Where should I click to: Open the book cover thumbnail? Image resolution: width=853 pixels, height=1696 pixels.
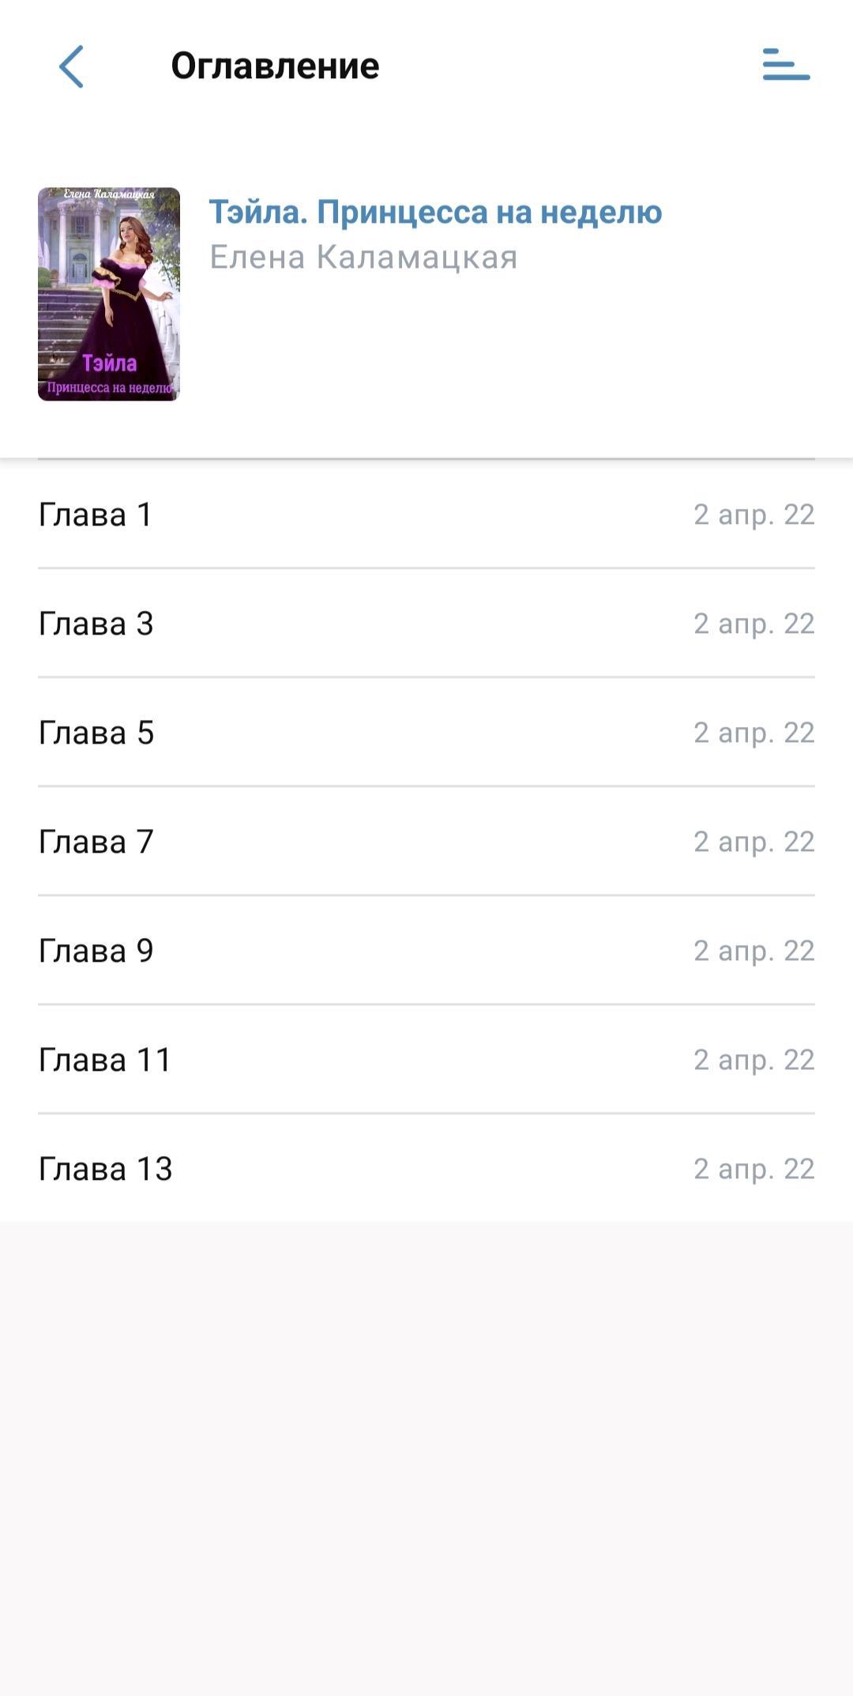109,294
